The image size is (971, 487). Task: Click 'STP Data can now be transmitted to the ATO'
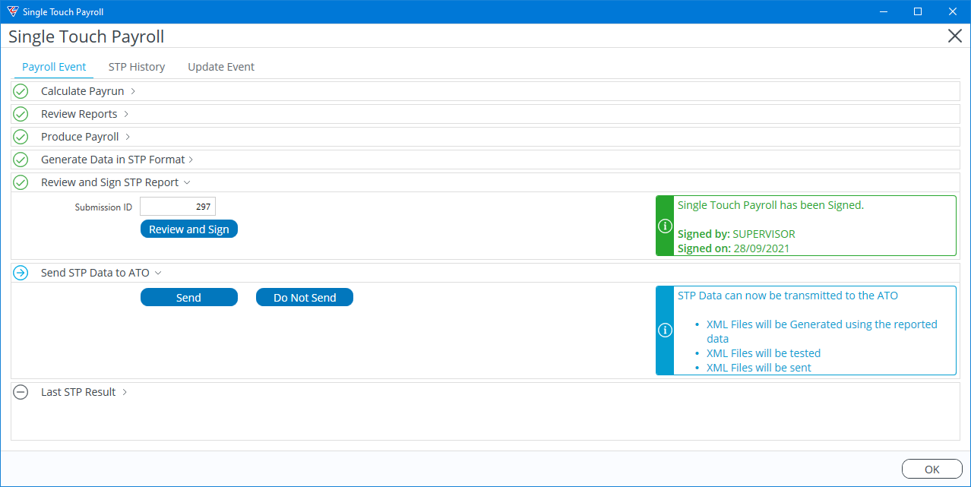point(787,296)
